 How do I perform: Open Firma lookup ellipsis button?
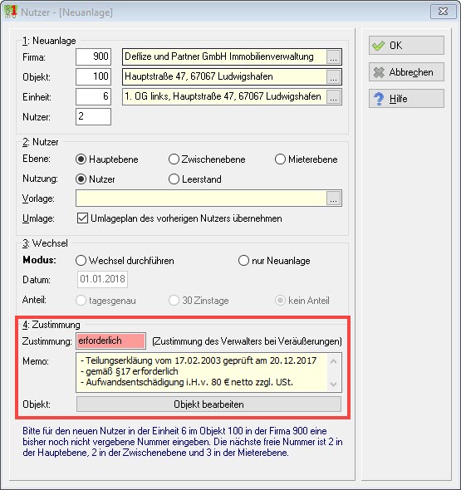coord(333,57)
